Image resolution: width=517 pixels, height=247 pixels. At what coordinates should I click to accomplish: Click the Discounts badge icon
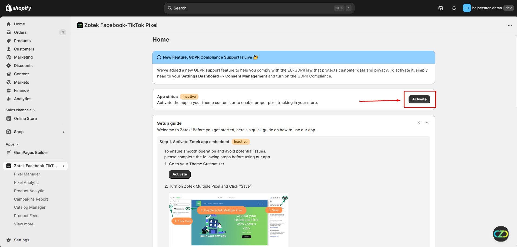(9, 66)
